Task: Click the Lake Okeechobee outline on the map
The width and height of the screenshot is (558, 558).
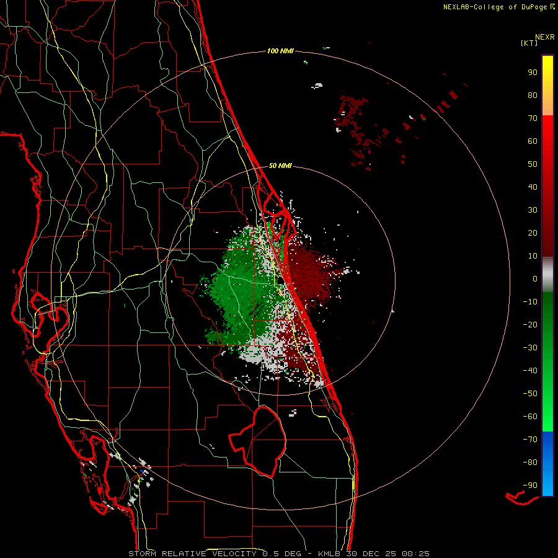Action: [258, 441]
